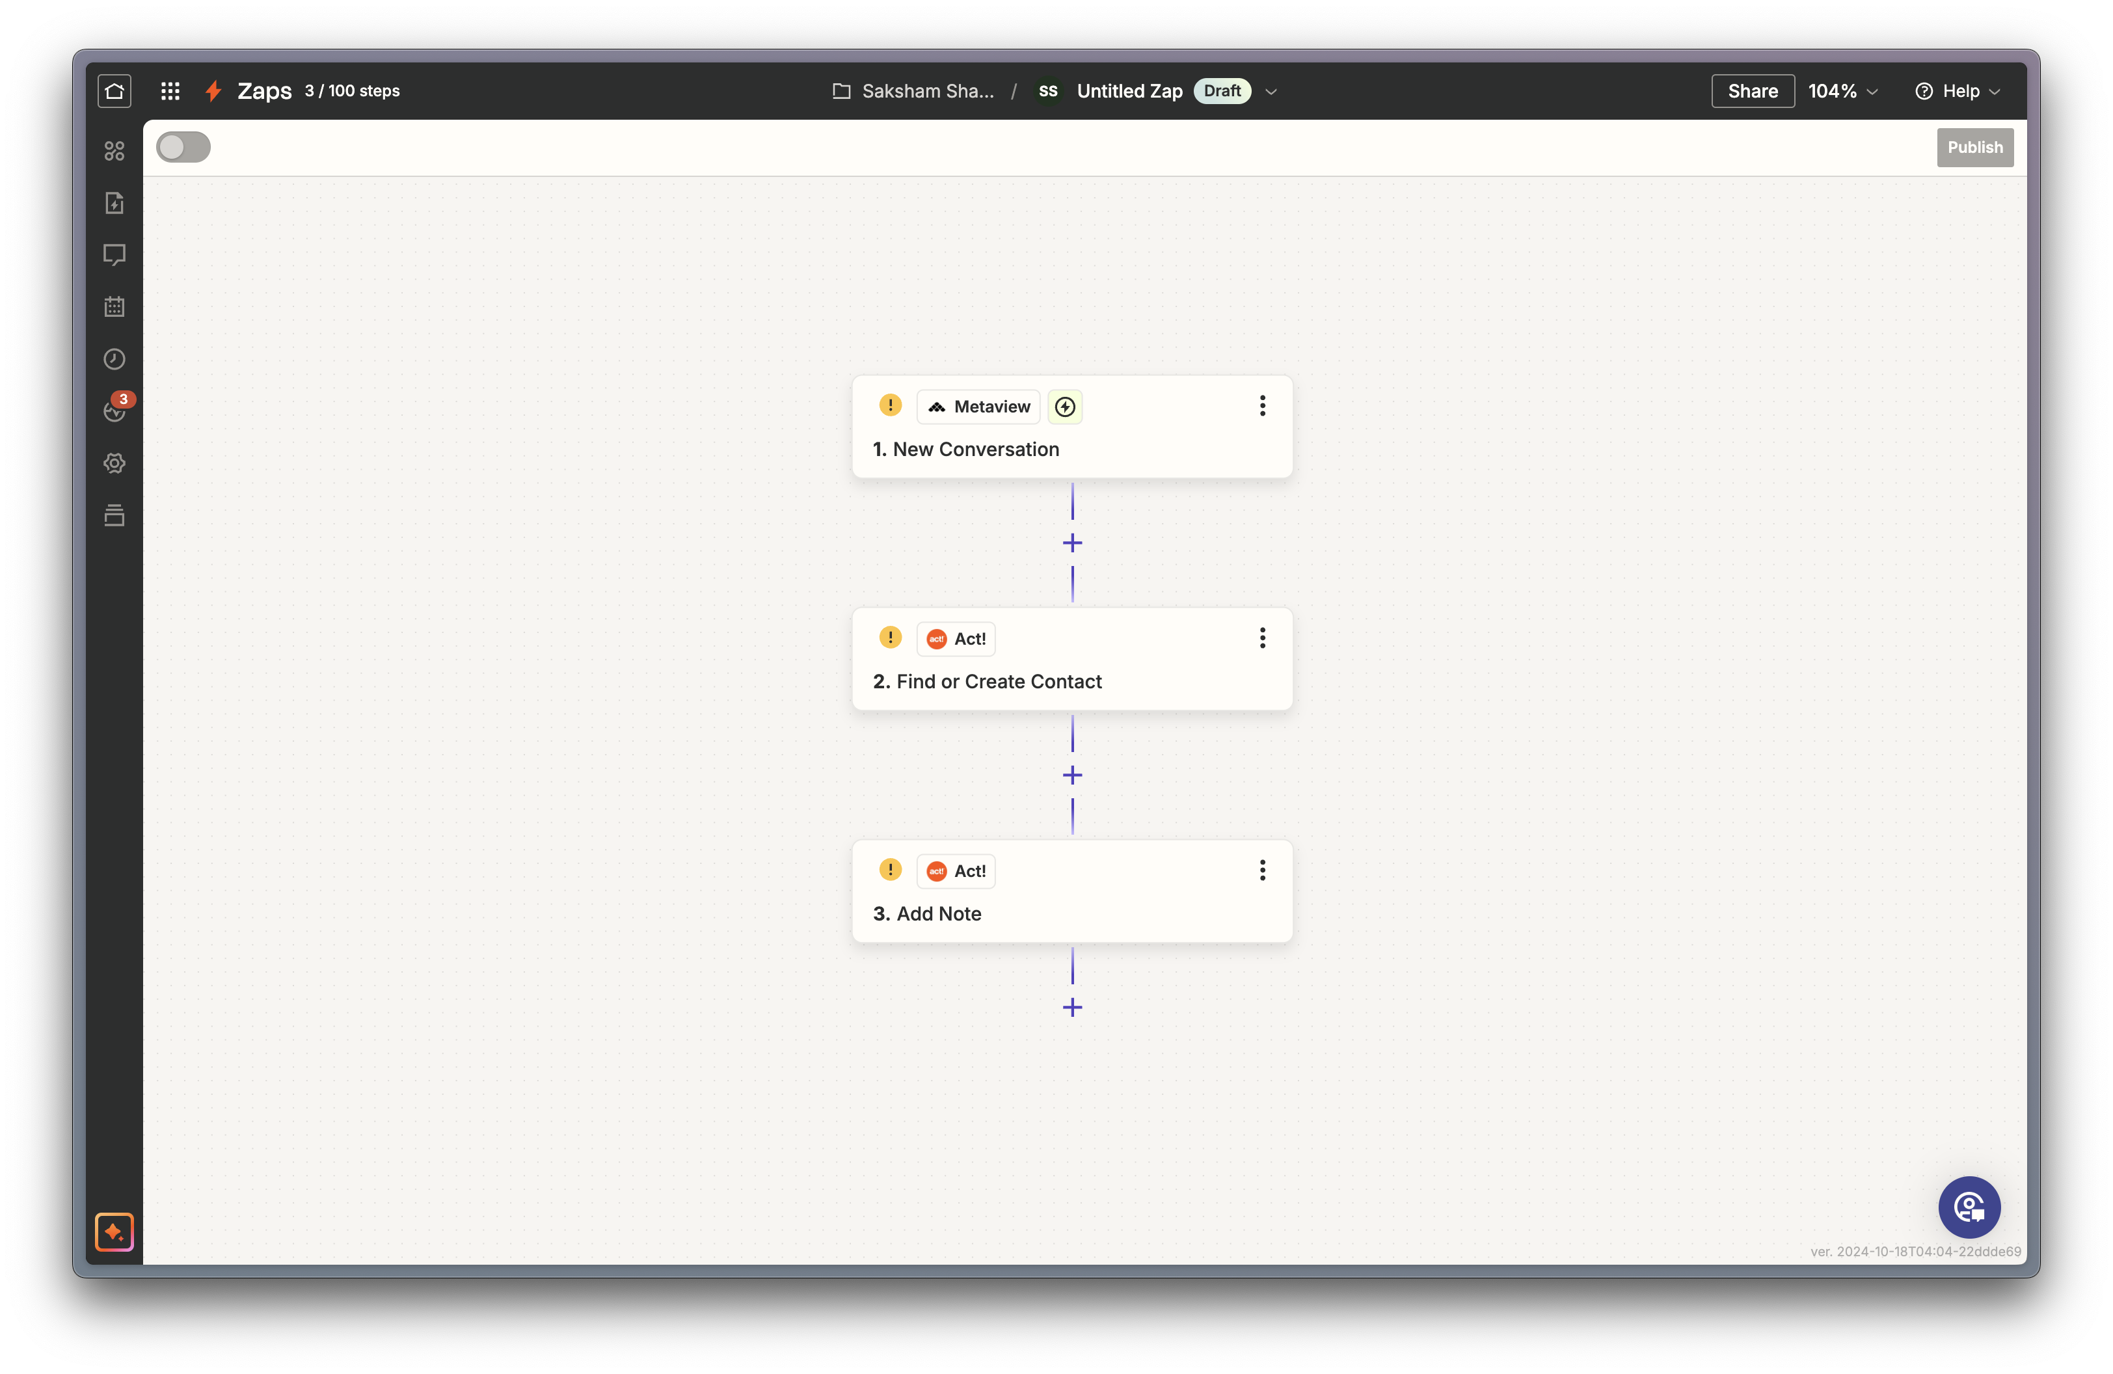The image size is (2113, 1374).
Task: Open the Zap details sidebar icon
Action: click(114, 203)
